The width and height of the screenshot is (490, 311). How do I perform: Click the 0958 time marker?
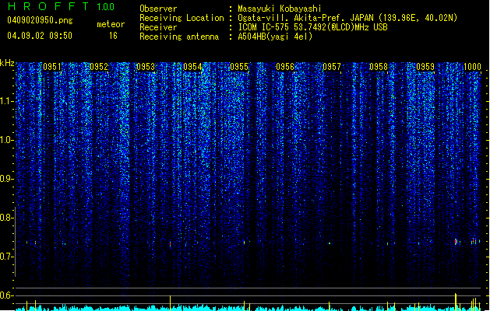click(x=379, y=67)
